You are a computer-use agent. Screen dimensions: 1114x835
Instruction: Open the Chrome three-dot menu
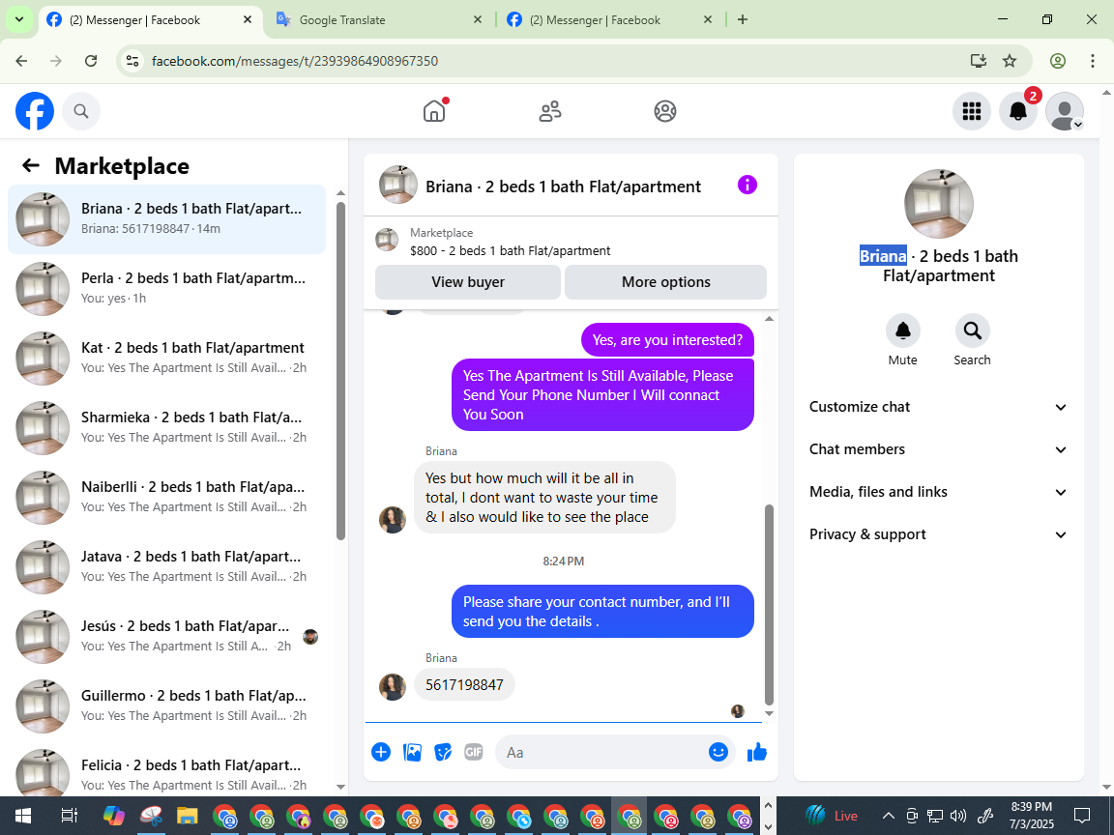[1093, 61]
